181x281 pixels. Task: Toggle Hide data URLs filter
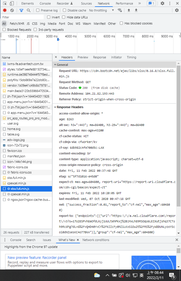(x=64, y=17)
